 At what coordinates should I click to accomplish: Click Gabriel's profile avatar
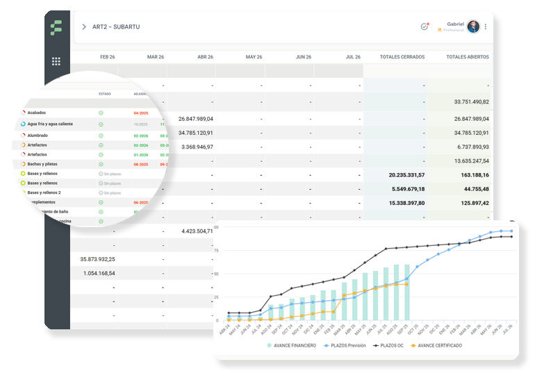(x=473, y=26)
